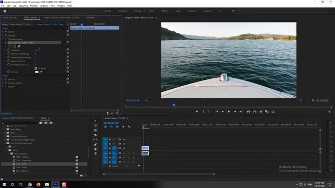This screenshot has width=335, height=188.
Task: Toggle Lens Distortion effect fx on/off
Action: [6, 43]
